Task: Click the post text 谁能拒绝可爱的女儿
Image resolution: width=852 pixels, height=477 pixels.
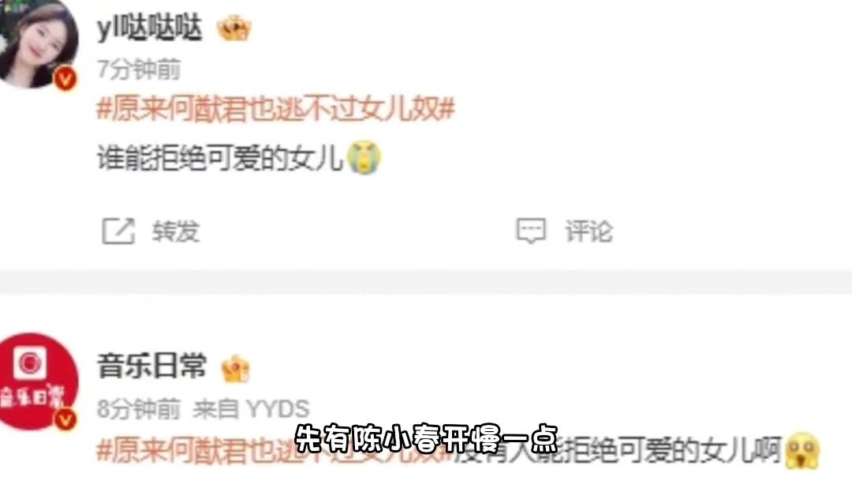Action: click(221, 158)
